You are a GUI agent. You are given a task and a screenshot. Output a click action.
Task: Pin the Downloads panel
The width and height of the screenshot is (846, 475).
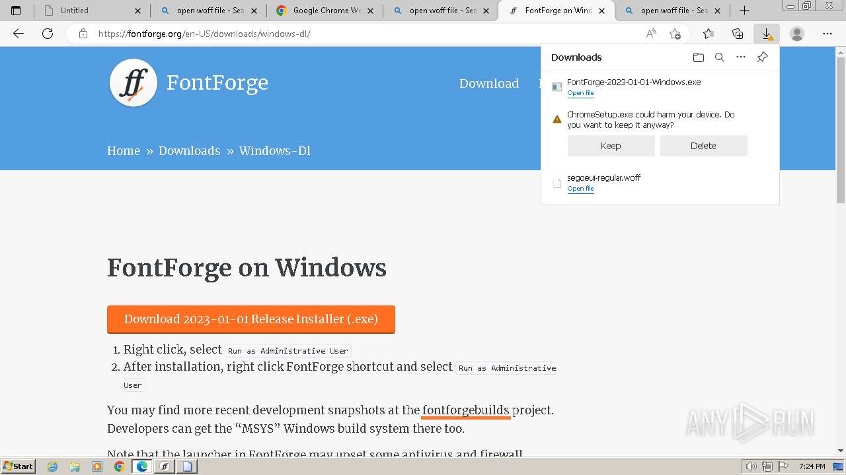[762, 57]
